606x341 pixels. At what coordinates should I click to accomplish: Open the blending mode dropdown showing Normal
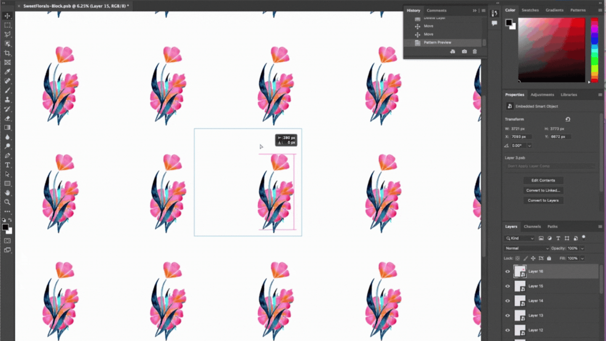(526, 248)
